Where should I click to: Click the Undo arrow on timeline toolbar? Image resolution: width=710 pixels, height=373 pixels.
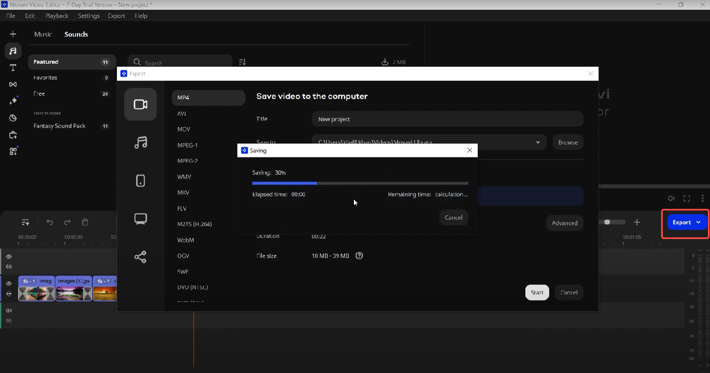pos(50,222)
